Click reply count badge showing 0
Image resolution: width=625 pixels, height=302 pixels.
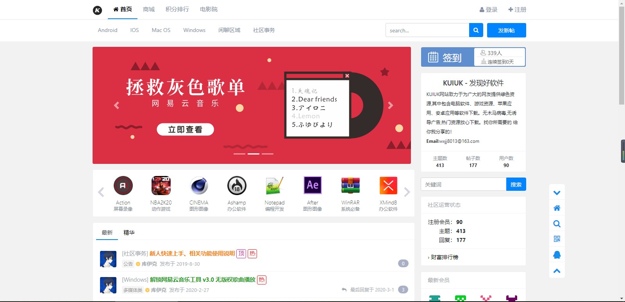click(x=403, y=263)
